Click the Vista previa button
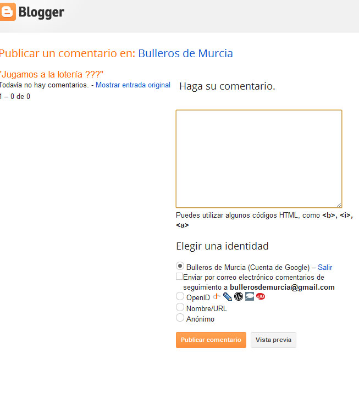359x398 pixels. coord(273,340)
